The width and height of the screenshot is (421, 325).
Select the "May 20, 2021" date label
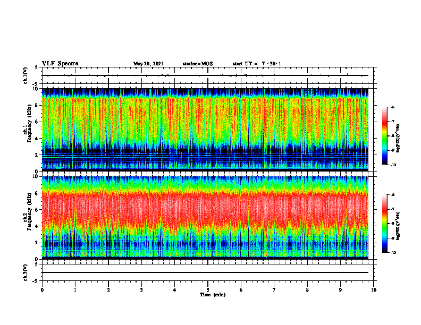[x=148, y=64]
